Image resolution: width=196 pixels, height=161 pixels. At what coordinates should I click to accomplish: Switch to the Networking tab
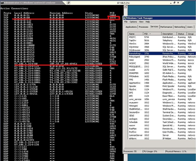(180, 27)
